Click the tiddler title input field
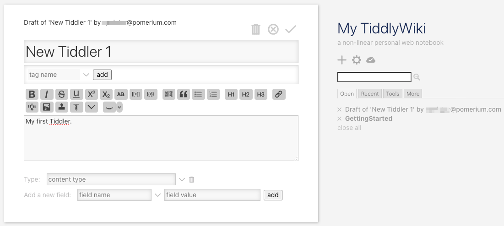This screenshot has height=226, width=504. tap(161, 51)
